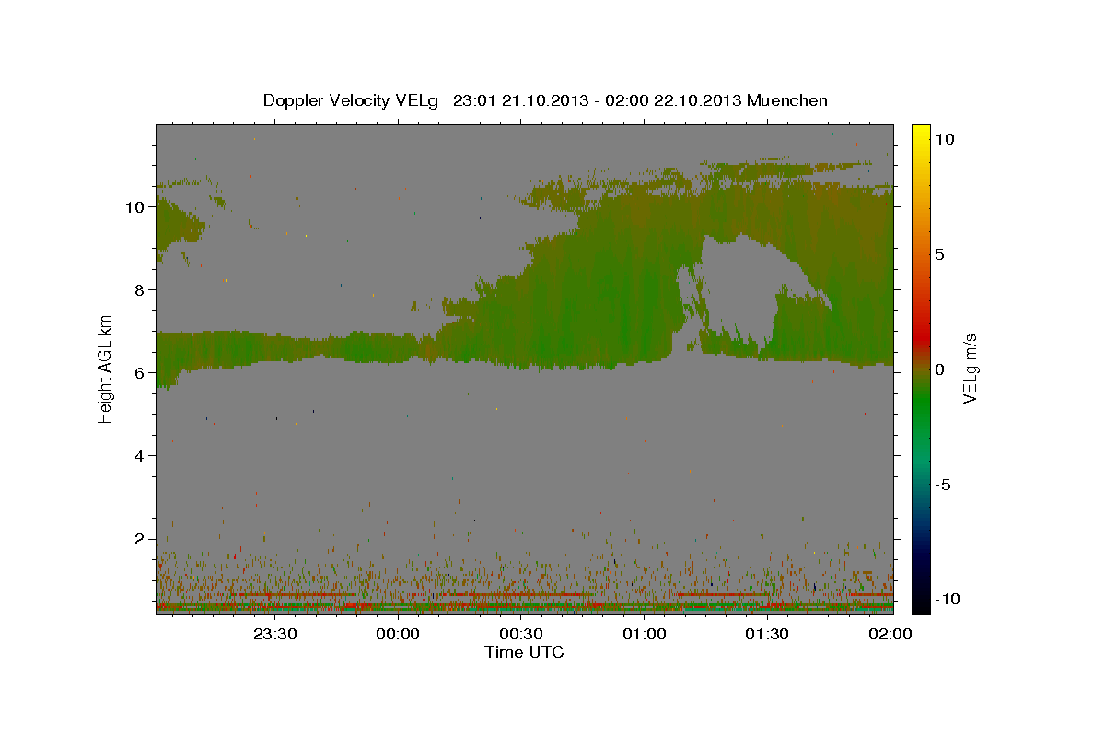Click the 00:00 time tick label
Screen dimensions: 1105x737
coord(398,635)
